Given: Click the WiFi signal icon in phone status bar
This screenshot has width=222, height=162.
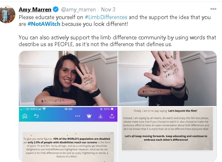Looking at the screenshot, I should tap(44, 109).
